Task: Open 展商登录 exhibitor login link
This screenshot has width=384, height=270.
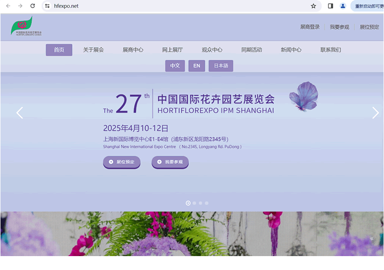Action: point(310,27)
